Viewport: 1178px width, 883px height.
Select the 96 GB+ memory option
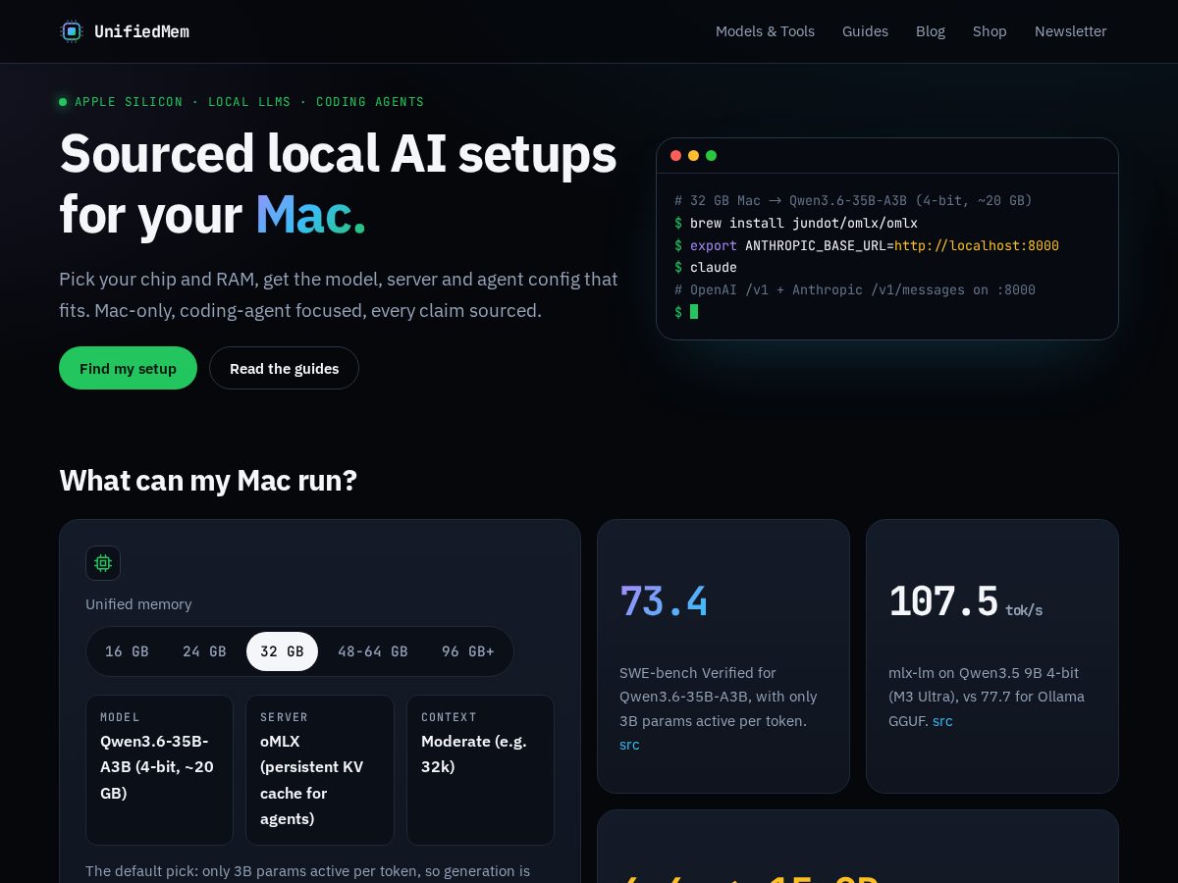[468, 651]
